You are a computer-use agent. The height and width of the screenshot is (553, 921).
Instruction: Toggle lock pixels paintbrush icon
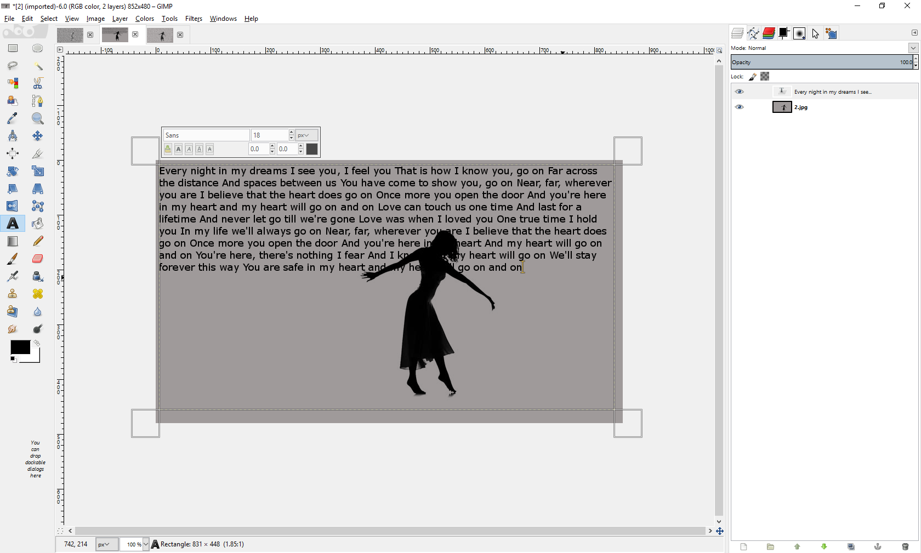(753, 77)
